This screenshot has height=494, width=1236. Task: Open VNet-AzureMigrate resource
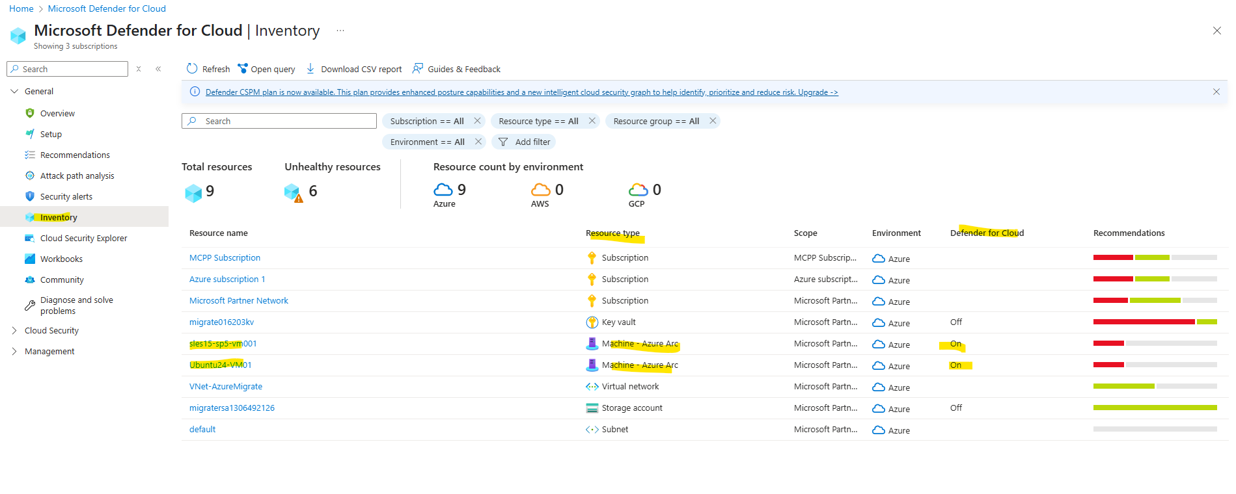[226, 386]
